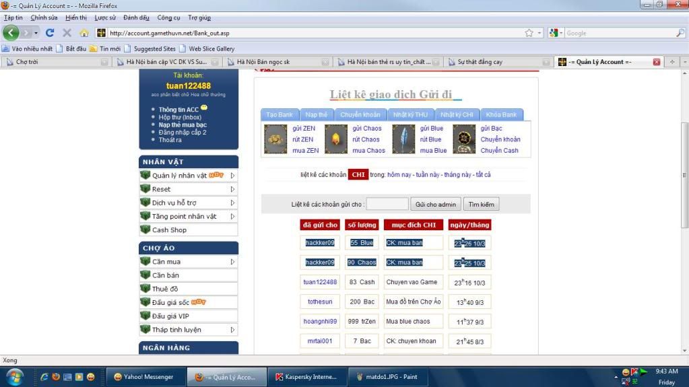Click the Thuê đồ green cube icon

pyautogui.click(x=145, y=288)
